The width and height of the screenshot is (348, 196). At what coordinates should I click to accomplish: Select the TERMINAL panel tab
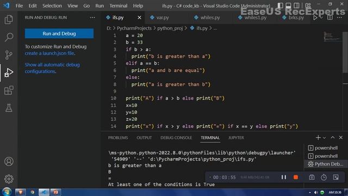[x=210, y=138]
